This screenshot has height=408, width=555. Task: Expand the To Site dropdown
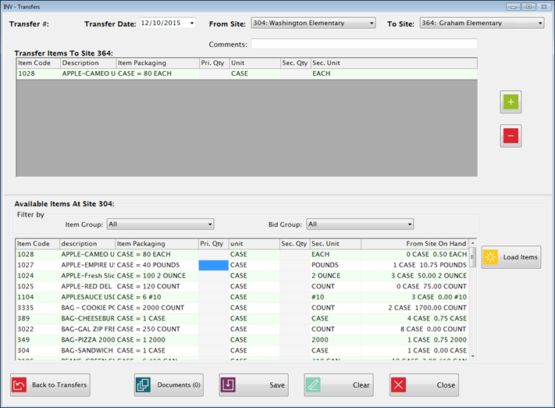(539, 23)
